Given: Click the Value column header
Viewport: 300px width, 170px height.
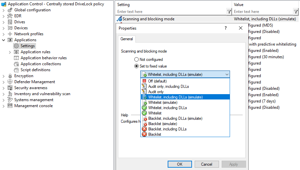Looking at the screenshot, I should tap(266, 5).
